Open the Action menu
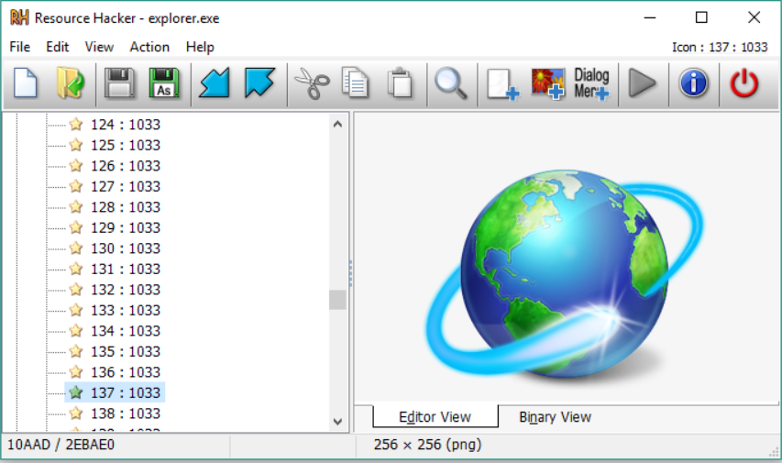This screenshot has height=463, width=782. pyautogui.click(x=149, y=47)
